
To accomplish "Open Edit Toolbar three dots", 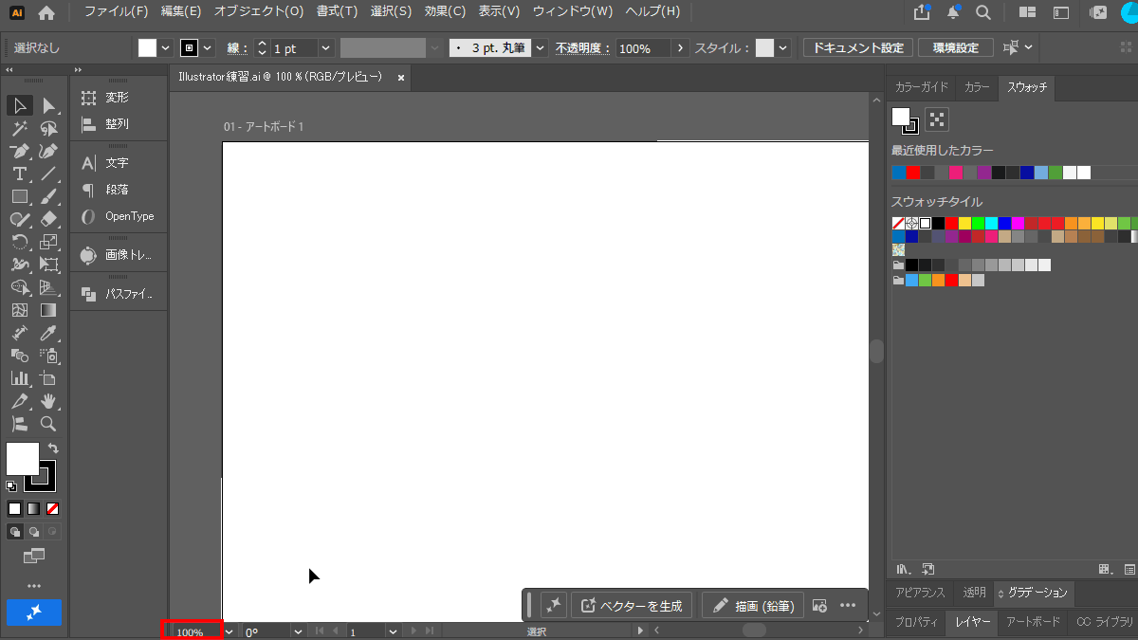I will (x=34, y=586).
